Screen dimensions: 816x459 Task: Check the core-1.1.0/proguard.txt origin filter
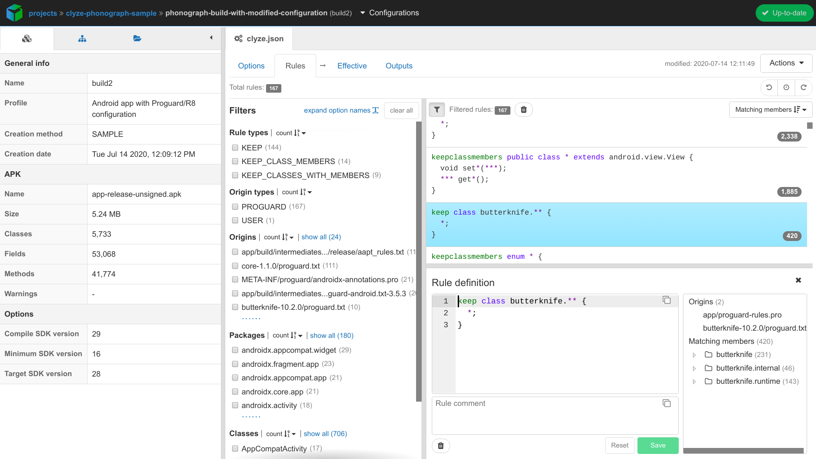(x=235, y=266)
